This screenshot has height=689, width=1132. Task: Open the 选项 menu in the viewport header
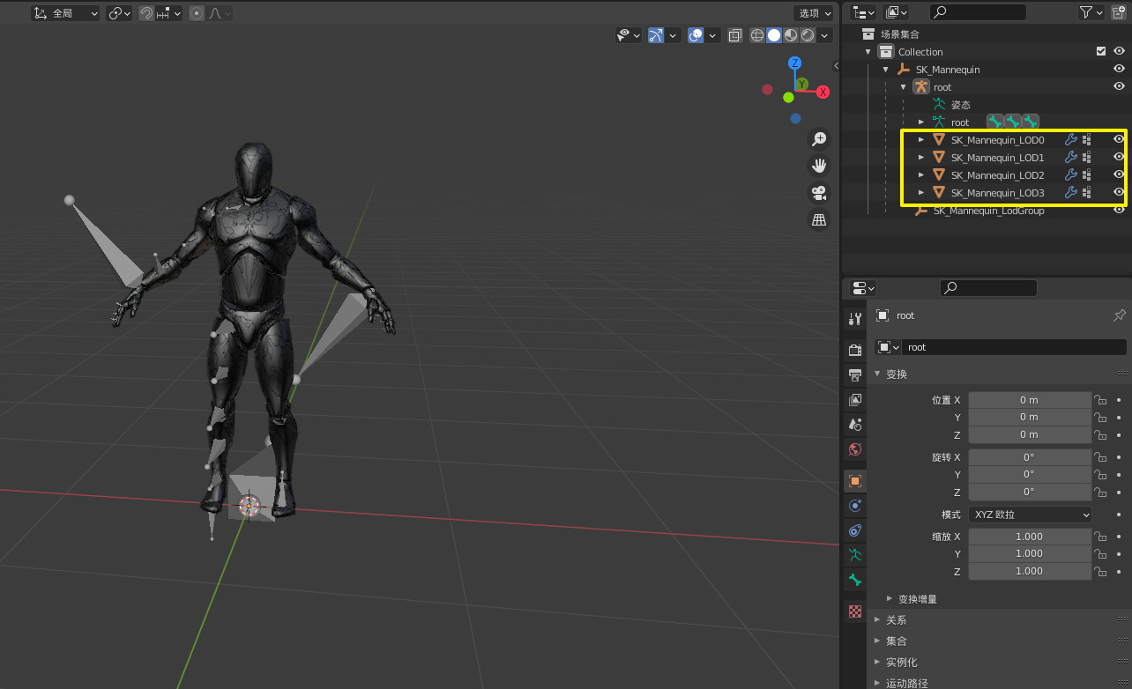[x=813, y=12]
